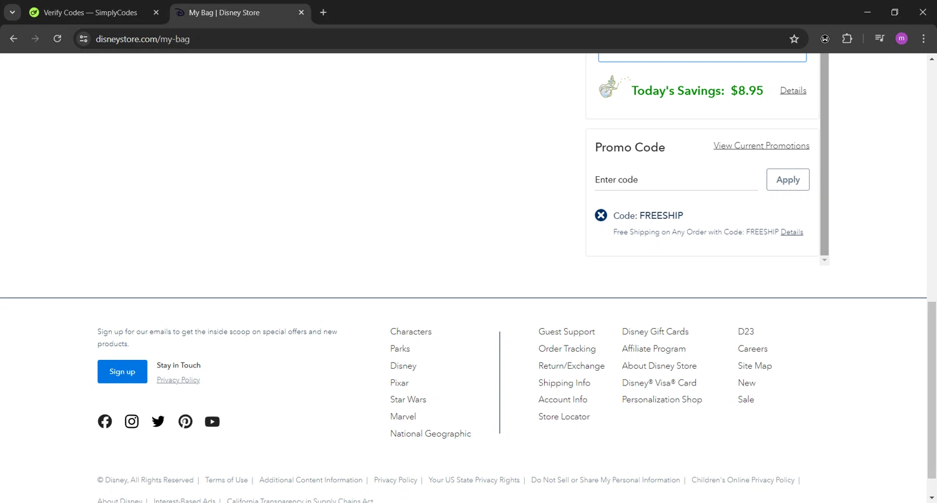Viewport: 937px width, 503px height.
Task: Open About Disney Store link
Action: point(659,366)
